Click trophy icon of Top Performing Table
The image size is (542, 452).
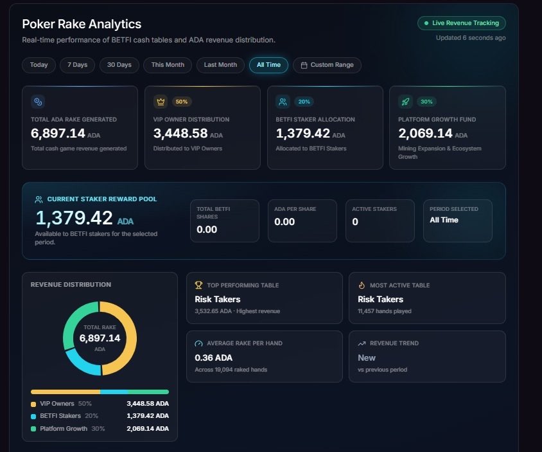[198, 285]
